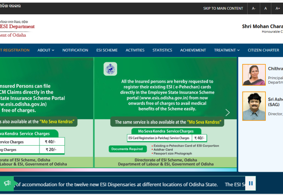This screenshot has height=195, width=283.
Task: Open the Registration menu item highlighted in orange
Action: 15,50
